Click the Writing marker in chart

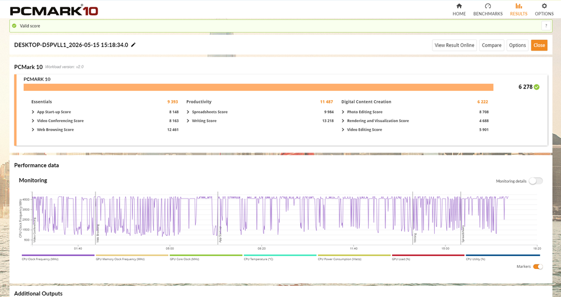pos(415,238)
